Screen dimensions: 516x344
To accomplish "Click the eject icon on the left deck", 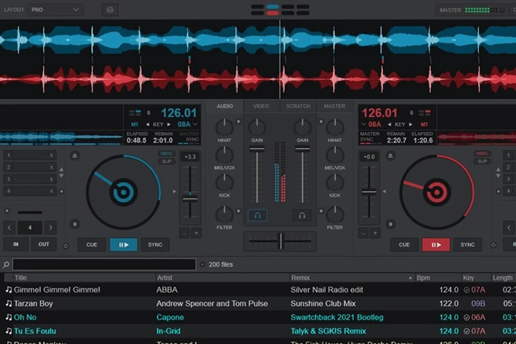I will (74, 155).
